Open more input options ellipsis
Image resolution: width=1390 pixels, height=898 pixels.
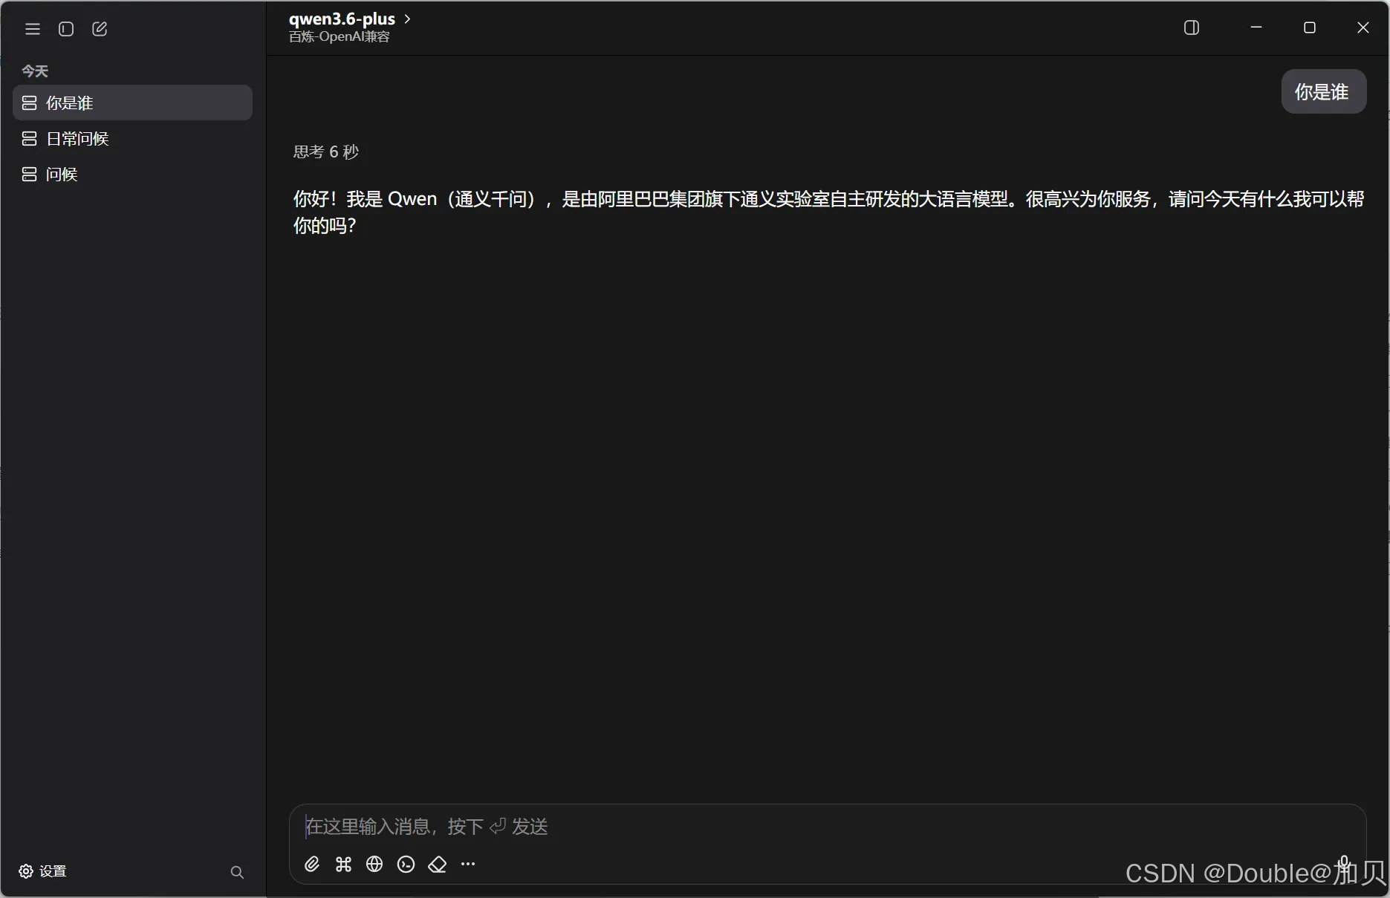click(468, 864)
